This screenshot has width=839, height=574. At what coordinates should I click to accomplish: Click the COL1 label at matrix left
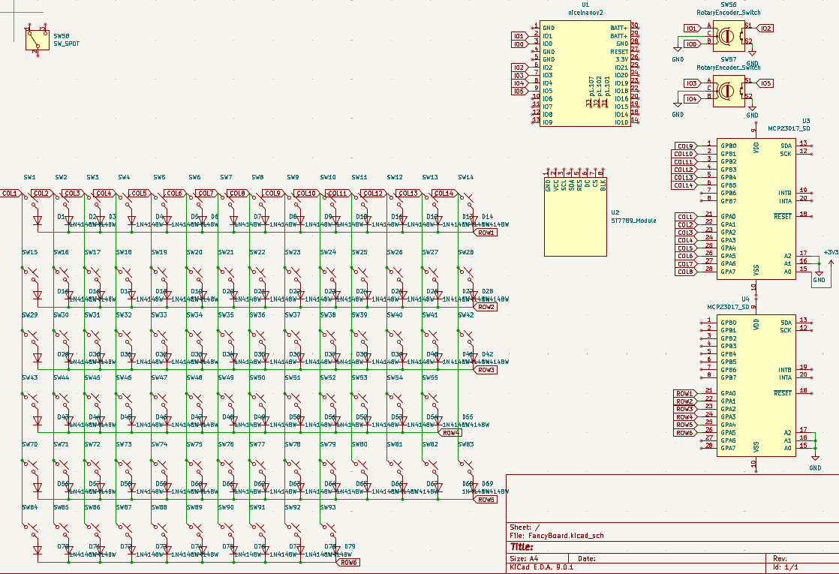coord(10,194)
